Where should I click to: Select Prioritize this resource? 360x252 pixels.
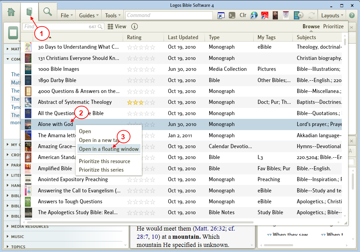(x=104, y=161)
